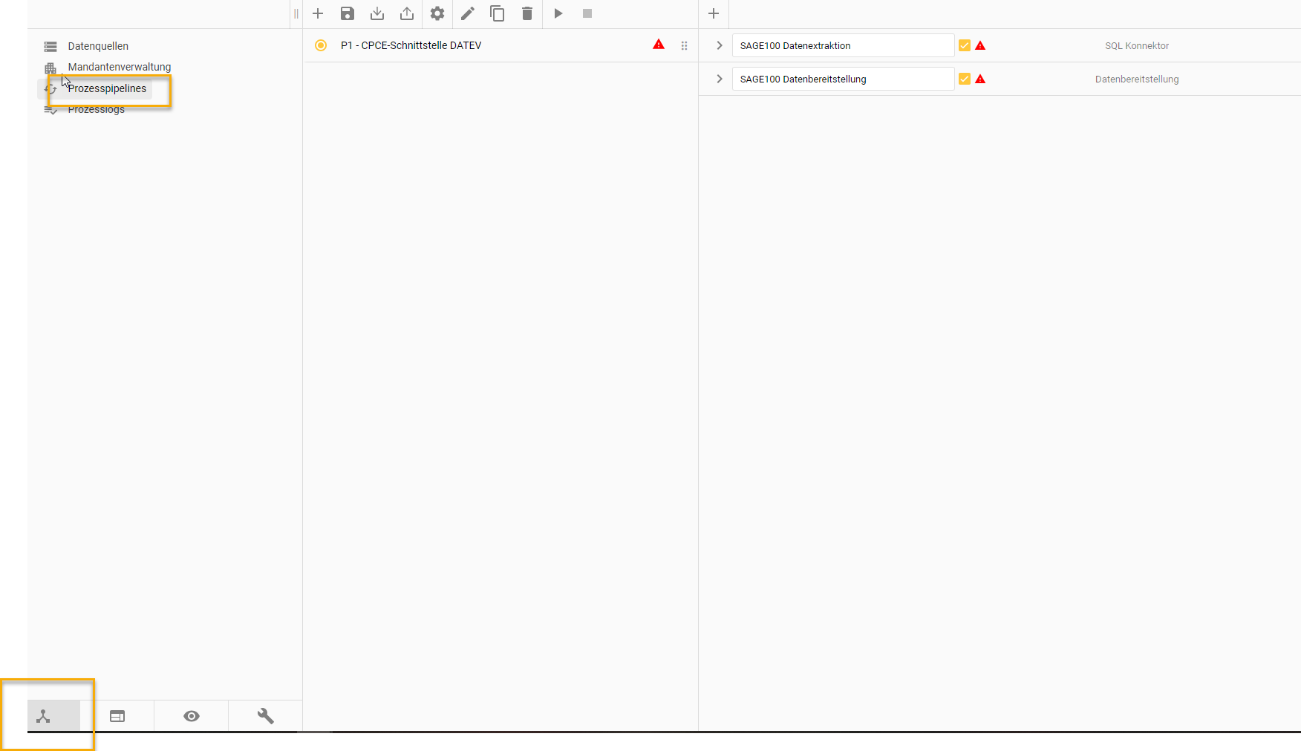This screenshot has width=1301, height=751.
Task: Click the edit pencil icon
Action: point(468,13)
